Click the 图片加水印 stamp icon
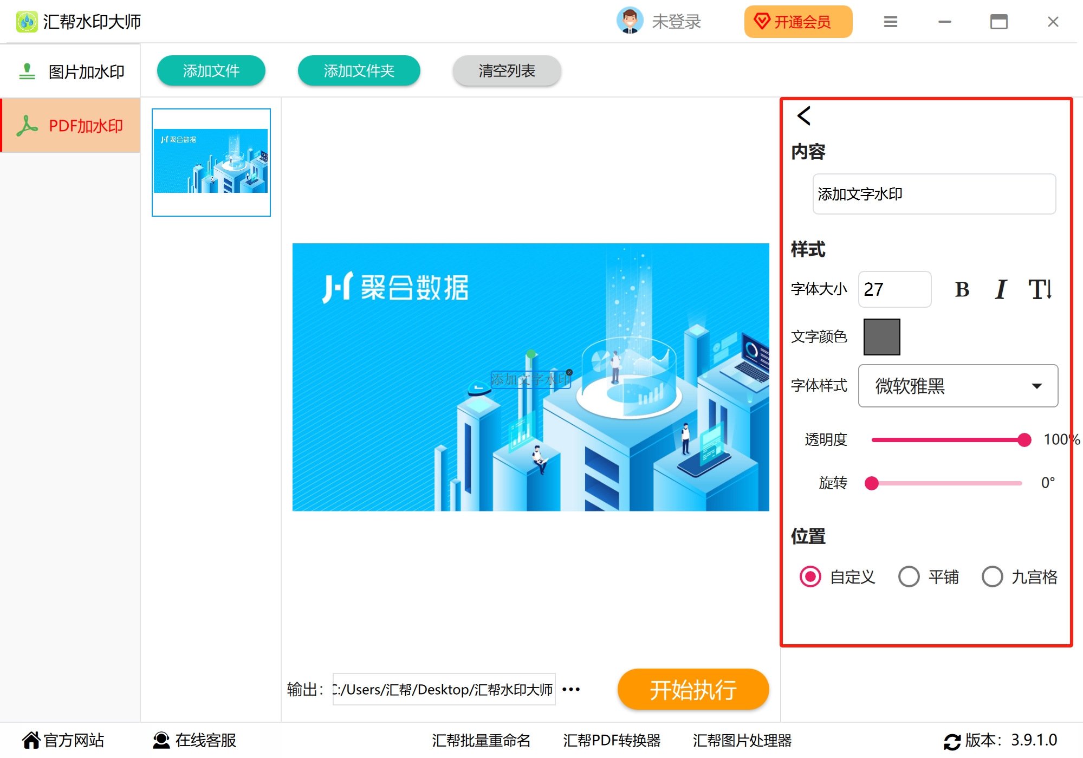This screenshot has height=758, width=1083. (x=27, y=72)
